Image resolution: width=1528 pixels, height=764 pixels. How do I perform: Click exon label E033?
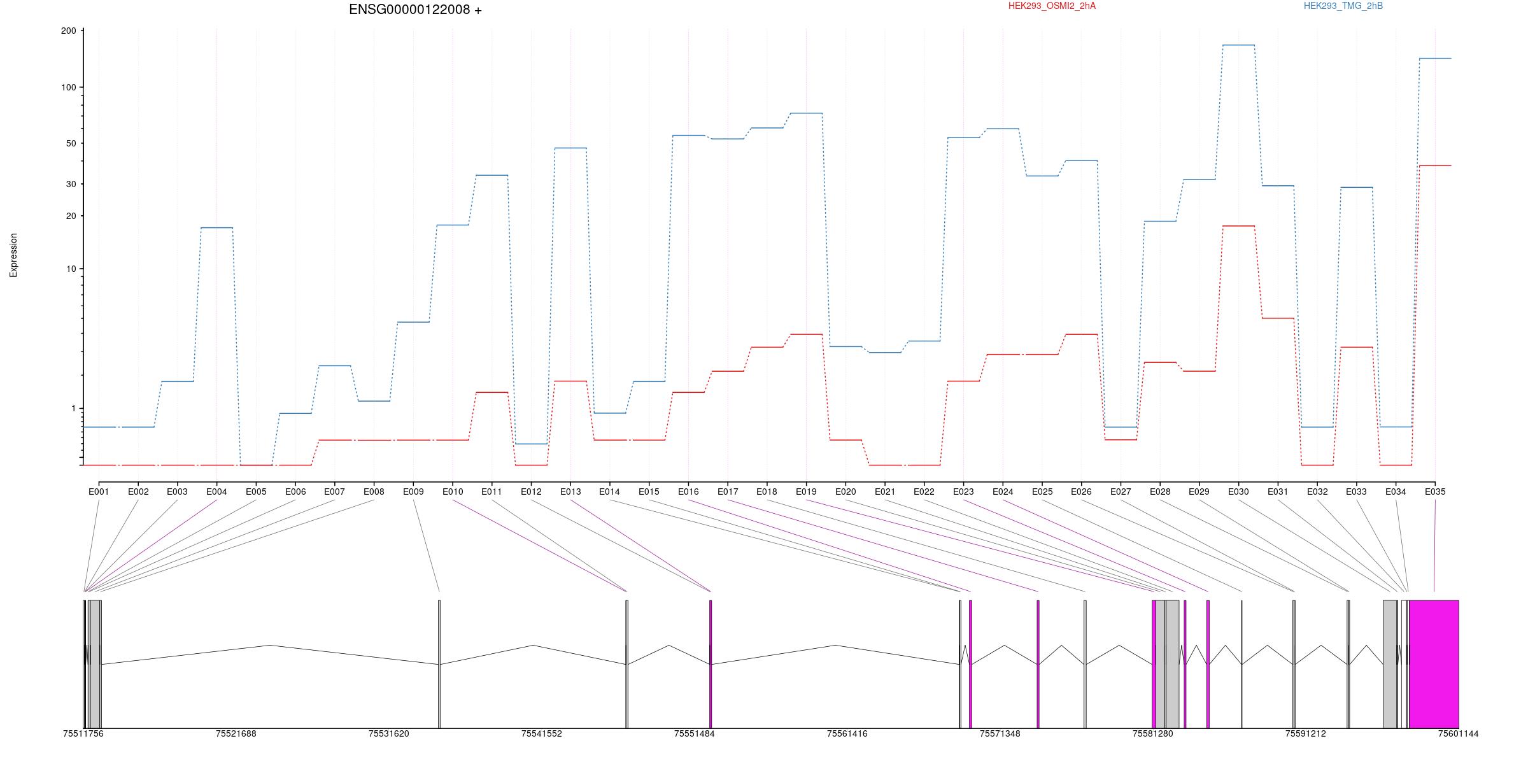pyautogui.click(x=1356, y=492)
